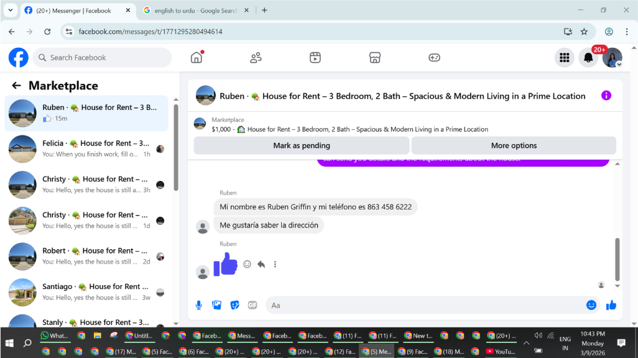Open the Gaming controller icon
638x358 pixels.
[x=434, y=58]
